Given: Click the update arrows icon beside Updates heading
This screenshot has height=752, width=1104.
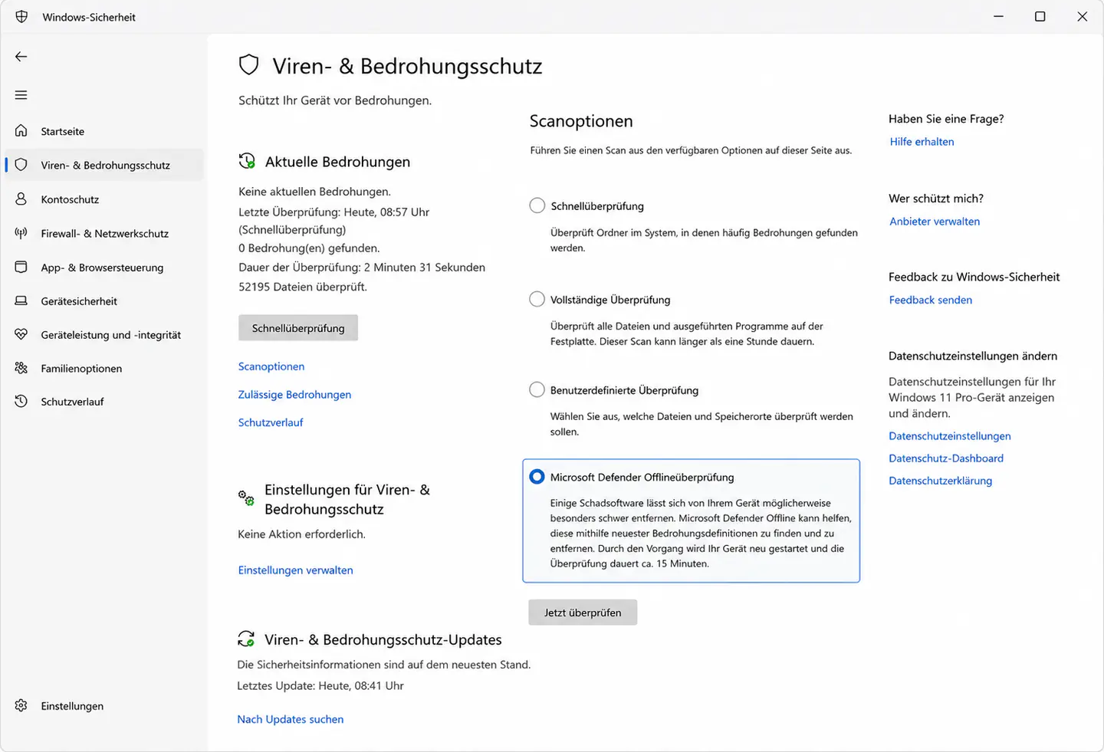Looking at the screenshot, I should [x=246, y=639].
